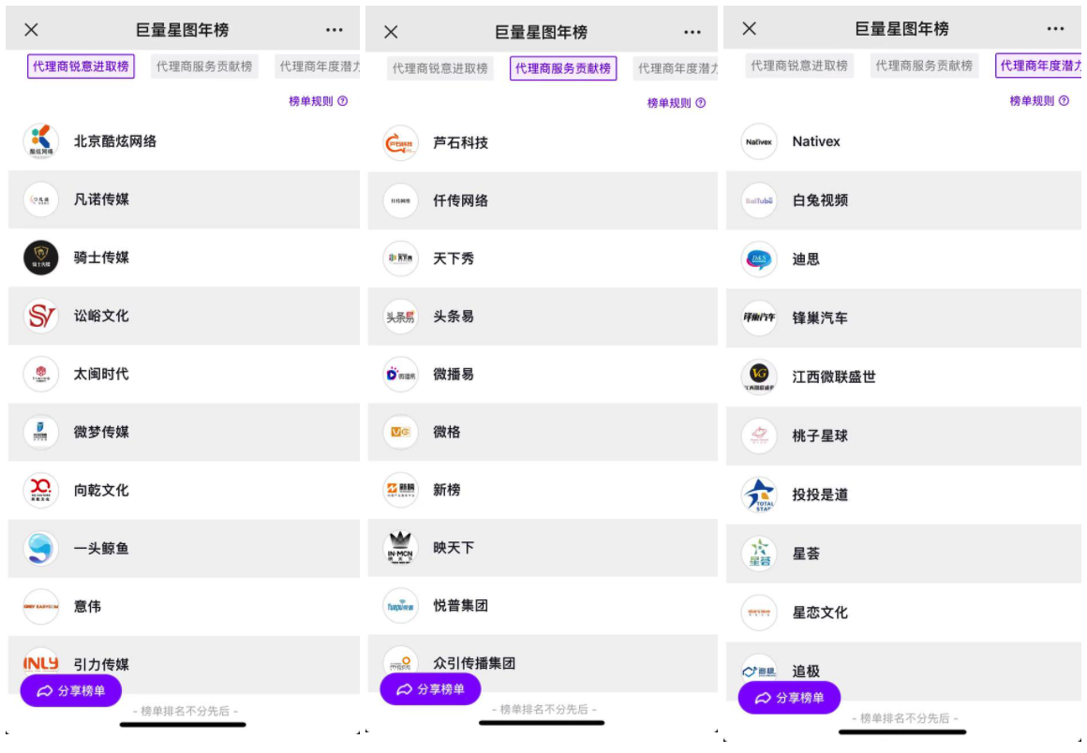Screen dimensions: 1087x753
Task: Select the 星恋文化 row text
Action: point(820,613)
